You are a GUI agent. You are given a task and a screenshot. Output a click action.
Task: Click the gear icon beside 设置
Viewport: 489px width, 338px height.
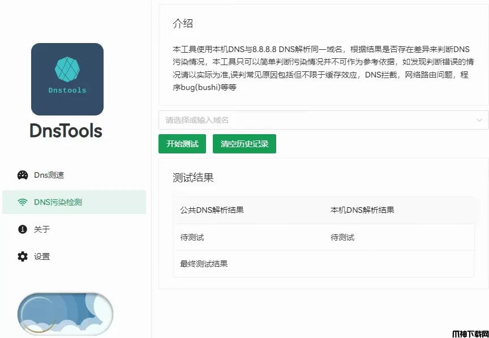(23, 256)
